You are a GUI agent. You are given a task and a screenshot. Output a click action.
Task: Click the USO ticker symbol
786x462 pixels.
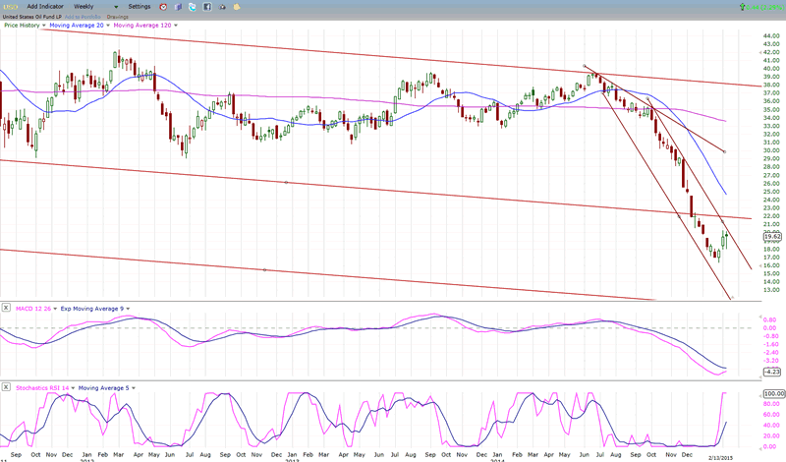point(10,7)
